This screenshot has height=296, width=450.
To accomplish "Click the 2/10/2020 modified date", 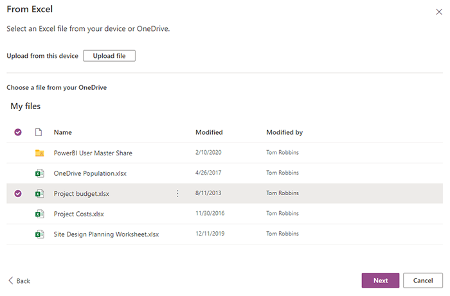I will pos(208,152).
